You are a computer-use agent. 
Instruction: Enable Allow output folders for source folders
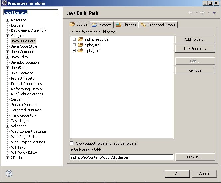72,143
